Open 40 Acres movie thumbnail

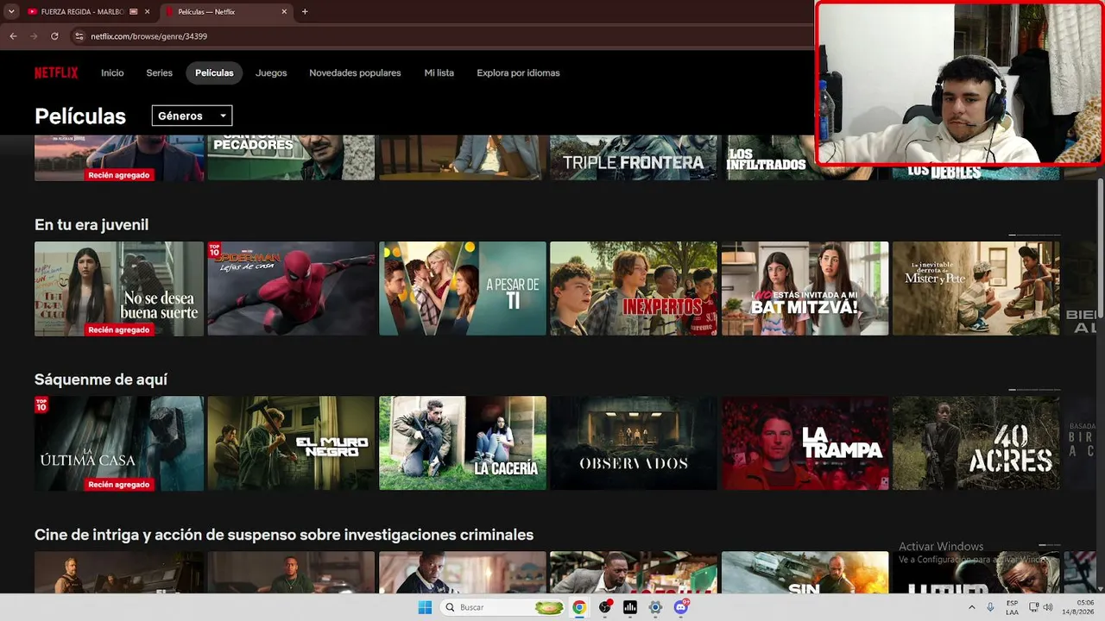[976, 443]
